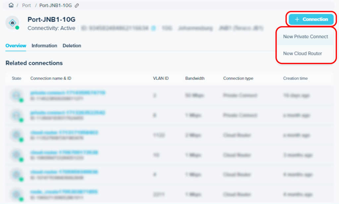Open the + Connection dropdown button
Image resolution: width=339 pixels, height=204 pixels.
311,19
